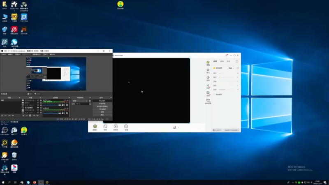
Task: Adjust the Desktop Audio volume slider
Action: 52,113
